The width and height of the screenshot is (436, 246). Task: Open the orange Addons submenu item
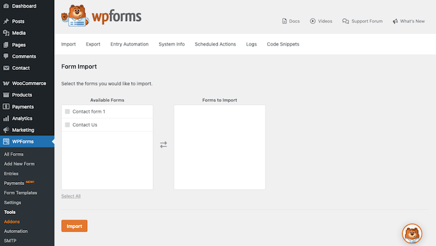coord(12,222)
